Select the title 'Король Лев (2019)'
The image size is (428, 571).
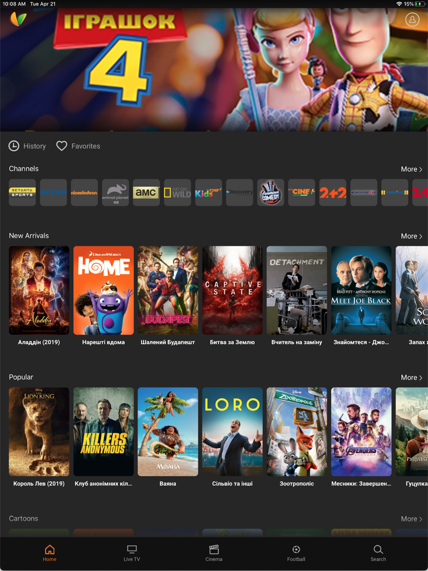pos(39,484)
